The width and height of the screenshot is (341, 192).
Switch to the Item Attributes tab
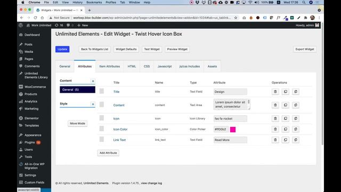tap(110, 66)
